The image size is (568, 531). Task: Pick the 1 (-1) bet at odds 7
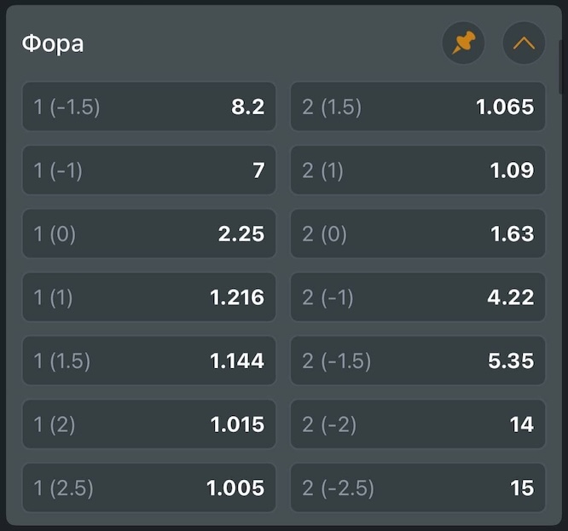[149, 170]
